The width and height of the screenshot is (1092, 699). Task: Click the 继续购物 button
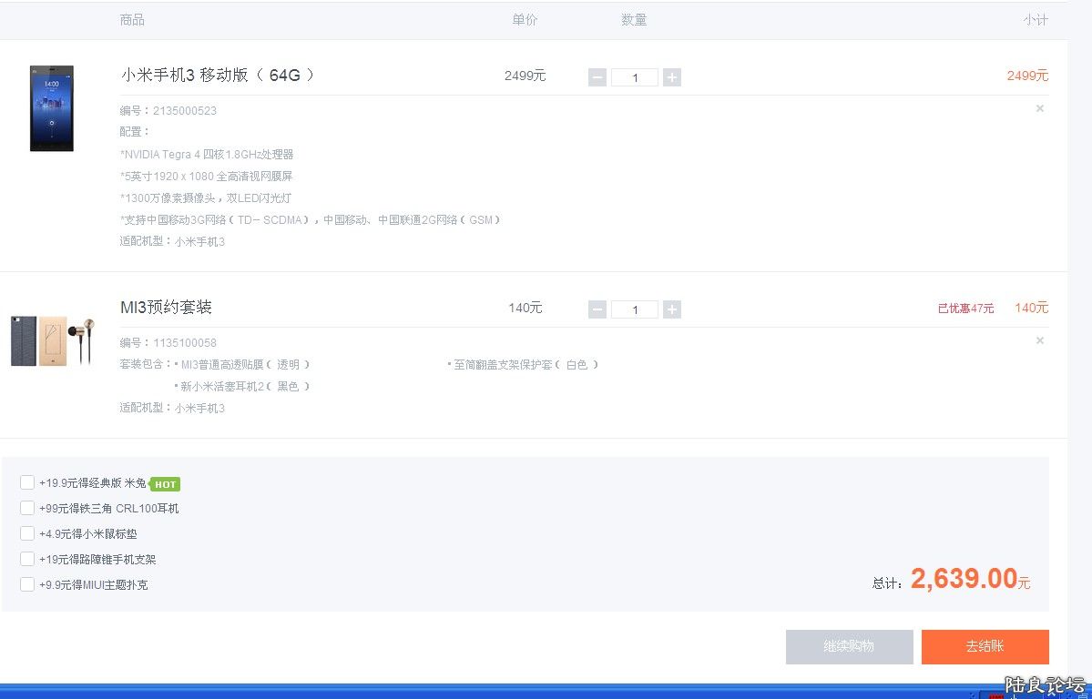[x=849, y=646]
